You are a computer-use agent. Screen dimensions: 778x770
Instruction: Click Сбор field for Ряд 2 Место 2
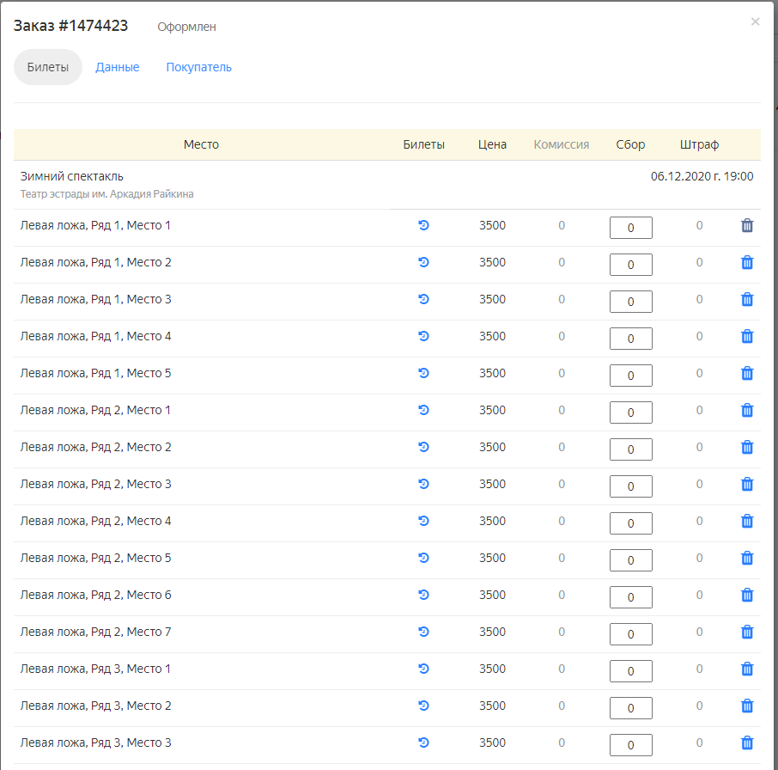[x=630, y=449]
